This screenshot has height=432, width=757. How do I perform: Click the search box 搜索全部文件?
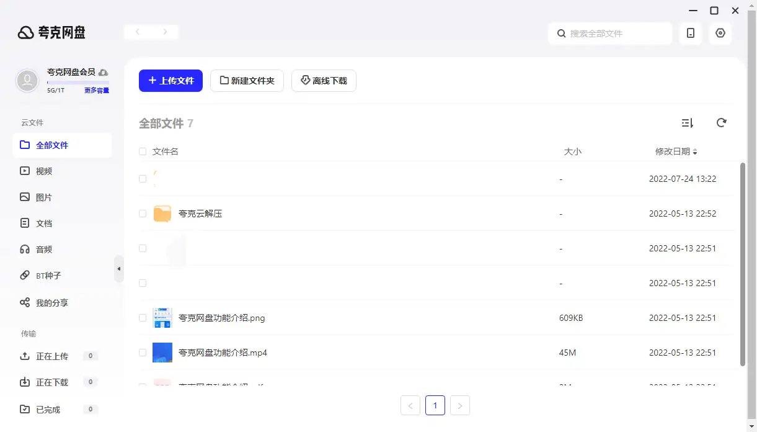(610, 34)
